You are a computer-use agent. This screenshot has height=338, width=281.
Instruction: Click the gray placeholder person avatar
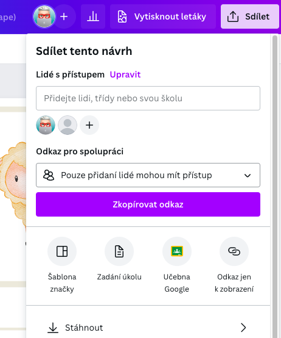pos(68,125)
